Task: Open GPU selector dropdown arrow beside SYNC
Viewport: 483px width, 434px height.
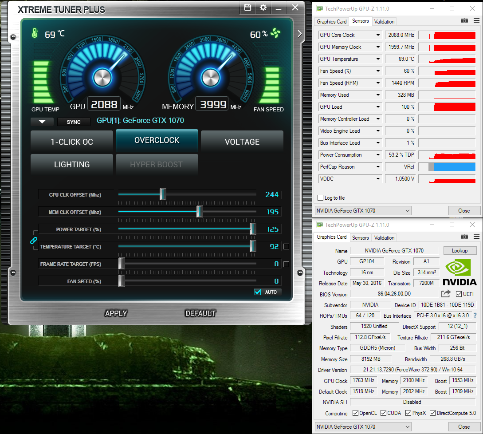Action: click(42, 122)
